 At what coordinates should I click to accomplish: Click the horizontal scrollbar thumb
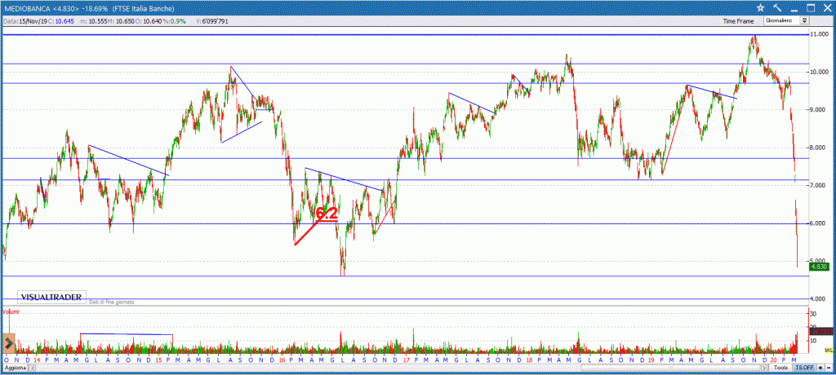click(x=671, y=368)
